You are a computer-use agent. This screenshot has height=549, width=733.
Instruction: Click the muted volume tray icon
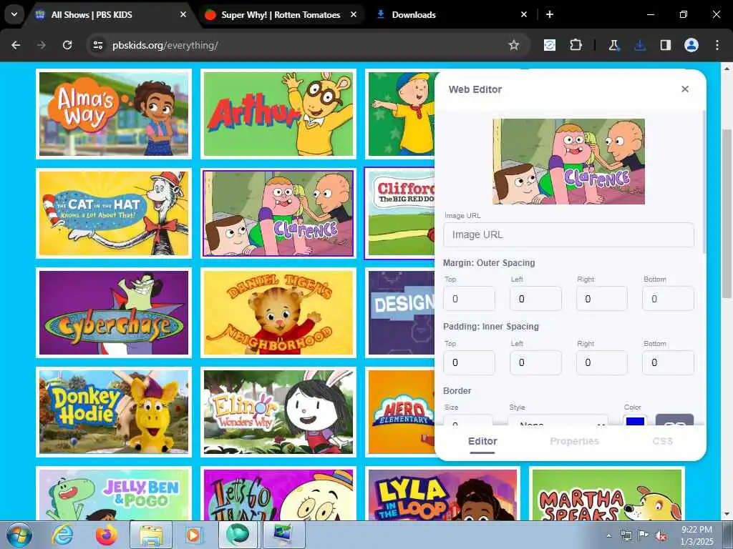[x=661, y=536]
